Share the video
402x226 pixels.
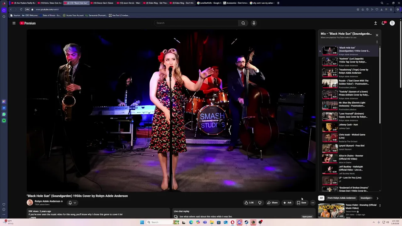tap(272, 203)
